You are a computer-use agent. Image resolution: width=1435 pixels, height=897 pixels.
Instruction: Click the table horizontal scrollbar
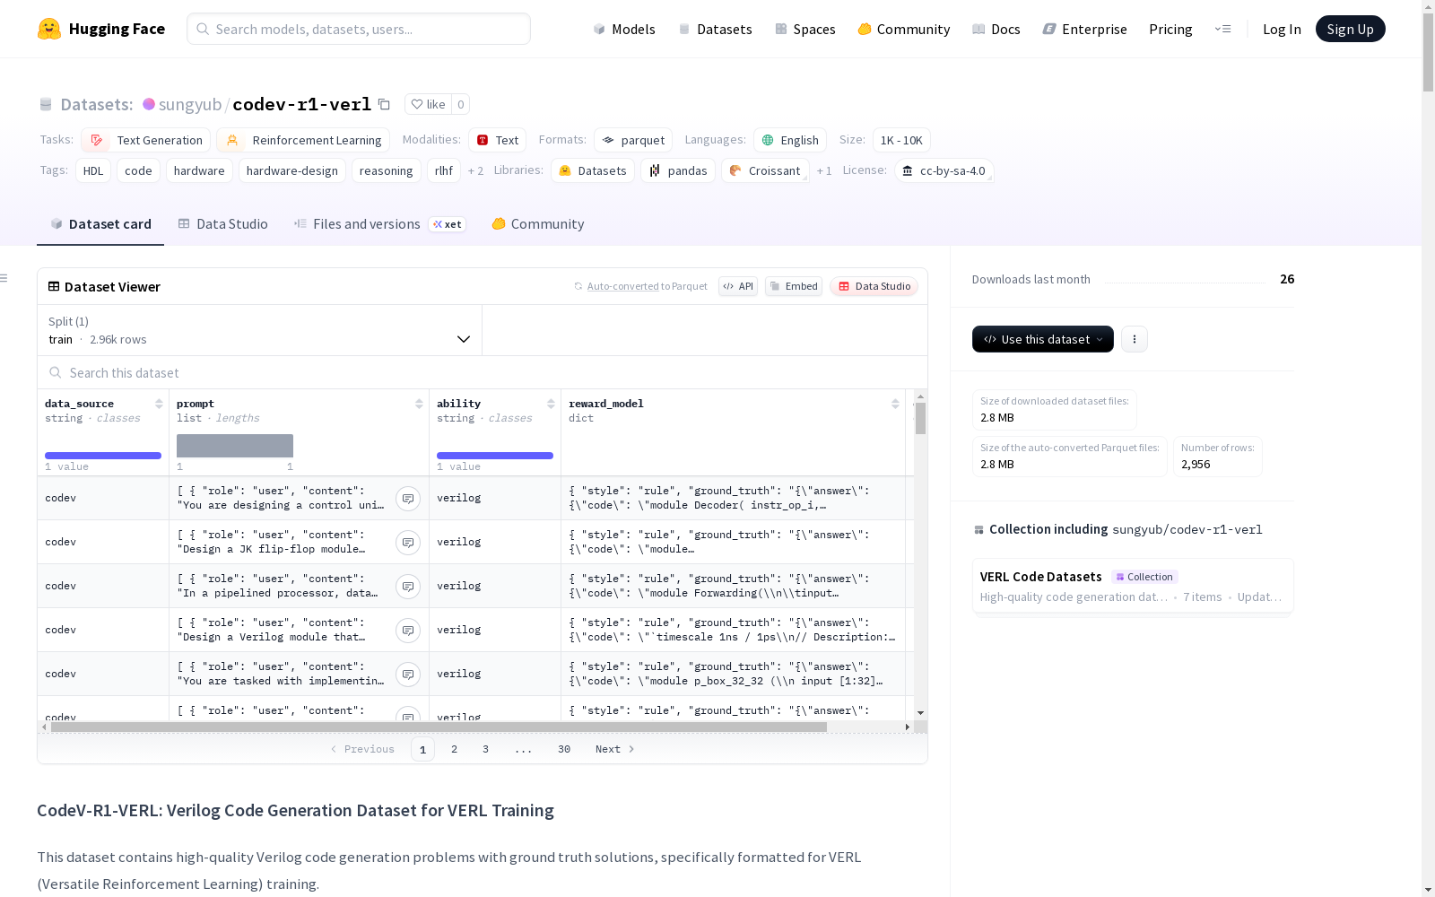pos(439,727)
